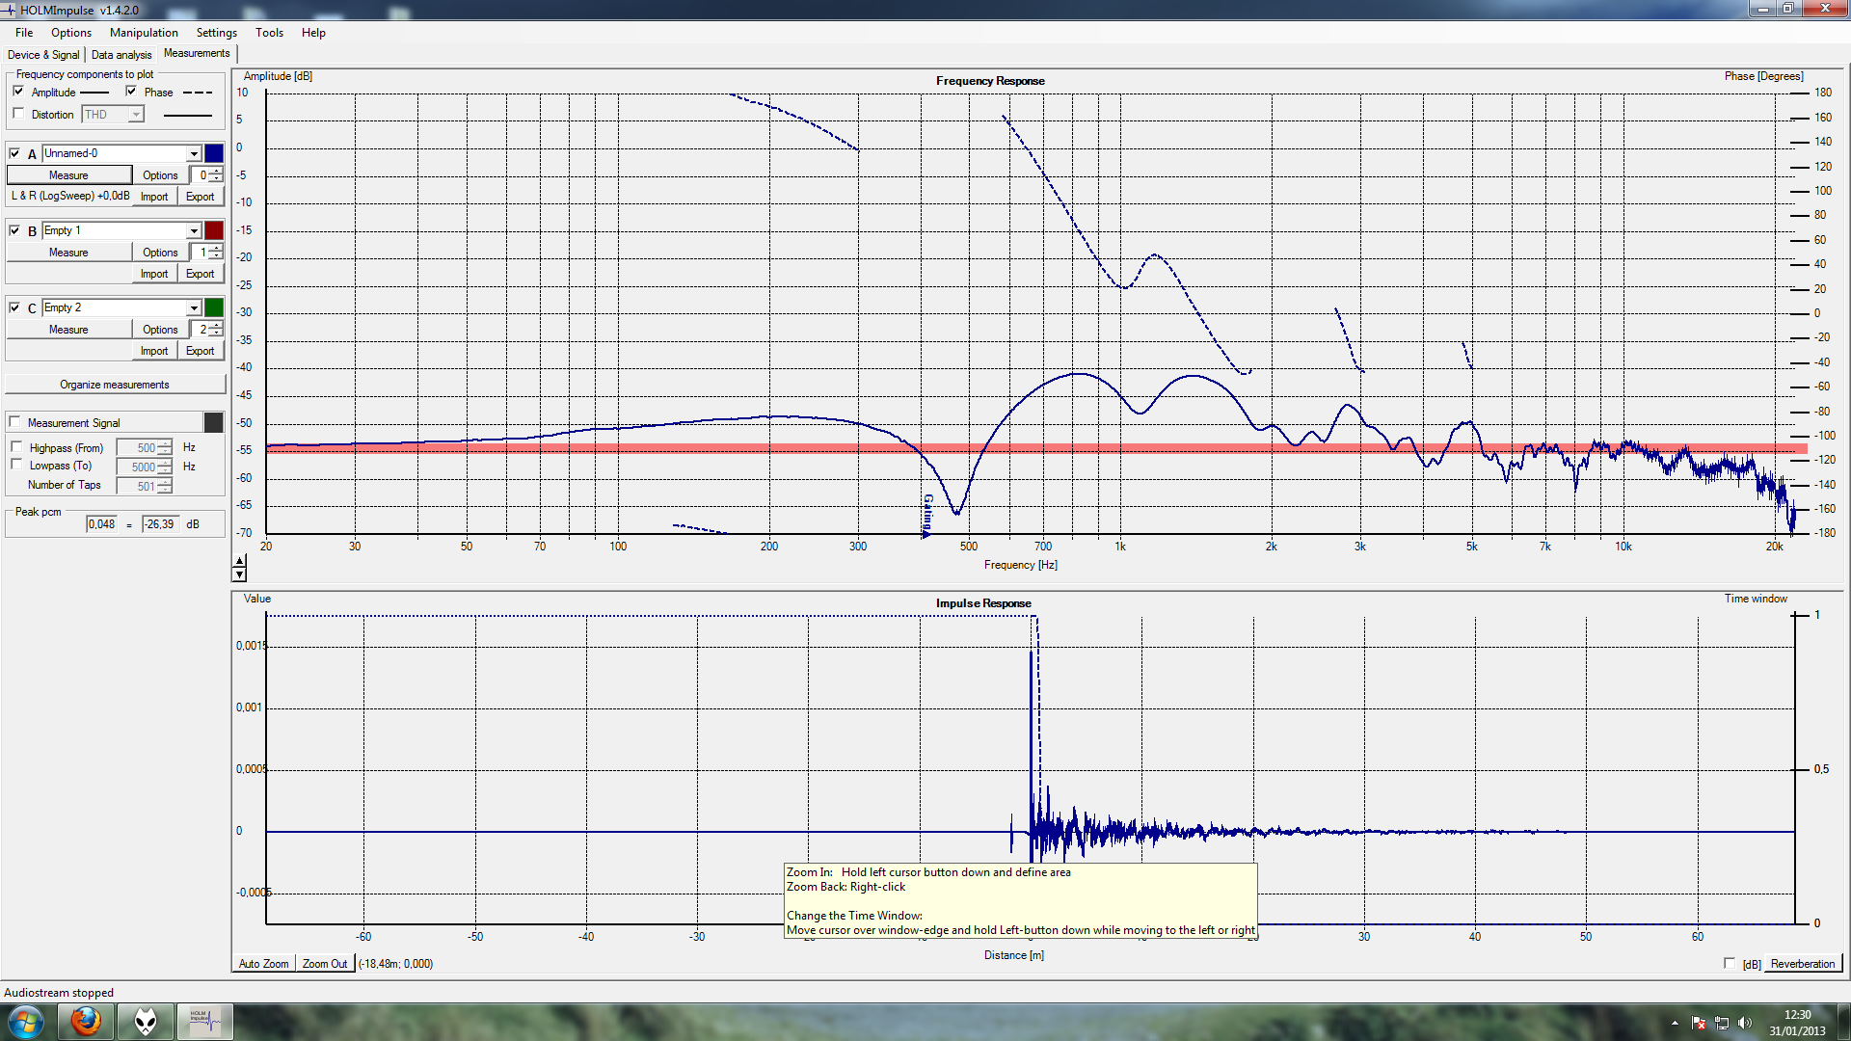Uncheck measurement C visibility checkbox
Viewport: 1851px width, 1041px height.
(x=14, y=307)
